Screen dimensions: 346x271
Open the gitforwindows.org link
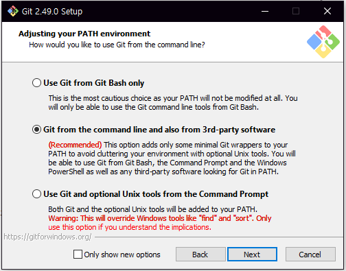pyautogui.click(x=47, y=237)
